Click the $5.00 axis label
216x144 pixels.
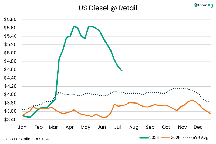pos(10,53)
